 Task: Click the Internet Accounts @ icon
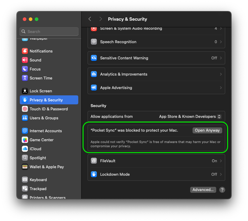click(x=25, y=131)
